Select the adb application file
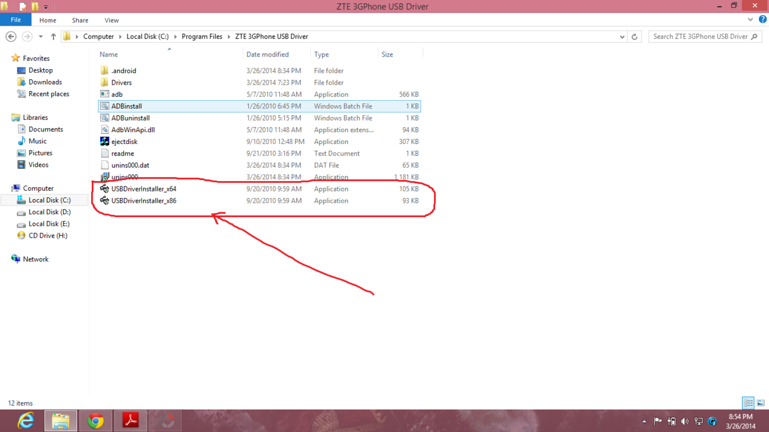Viewport: 769px width, 432px height. tap(117, 94)
